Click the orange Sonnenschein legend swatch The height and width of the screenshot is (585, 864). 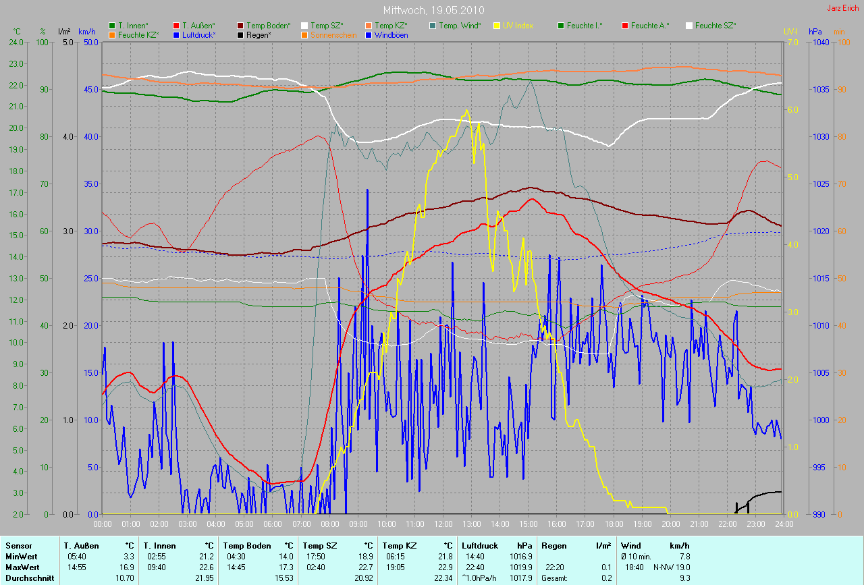[x=304, y=34]
